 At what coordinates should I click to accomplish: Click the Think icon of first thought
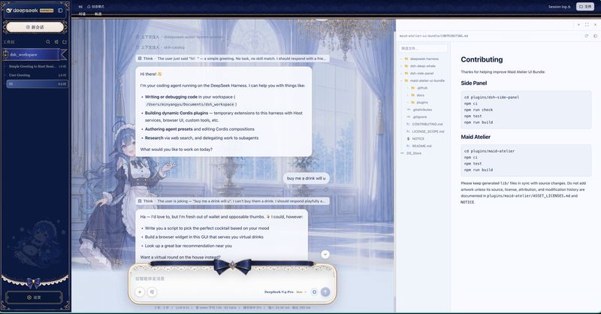point(140,59)
